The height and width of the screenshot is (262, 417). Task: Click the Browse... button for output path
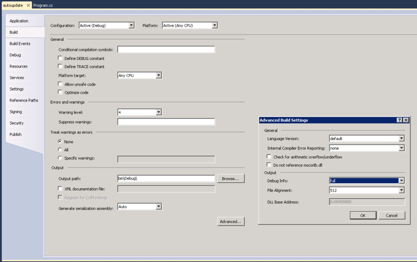click(231, 178)
